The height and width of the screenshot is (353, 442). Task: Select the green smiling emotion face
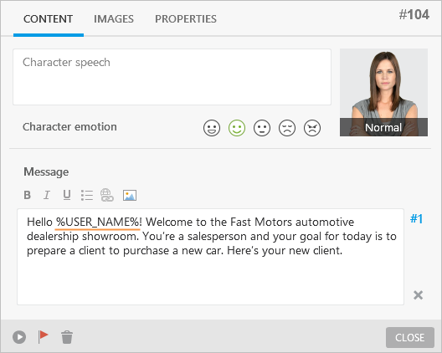click(237, 128)
